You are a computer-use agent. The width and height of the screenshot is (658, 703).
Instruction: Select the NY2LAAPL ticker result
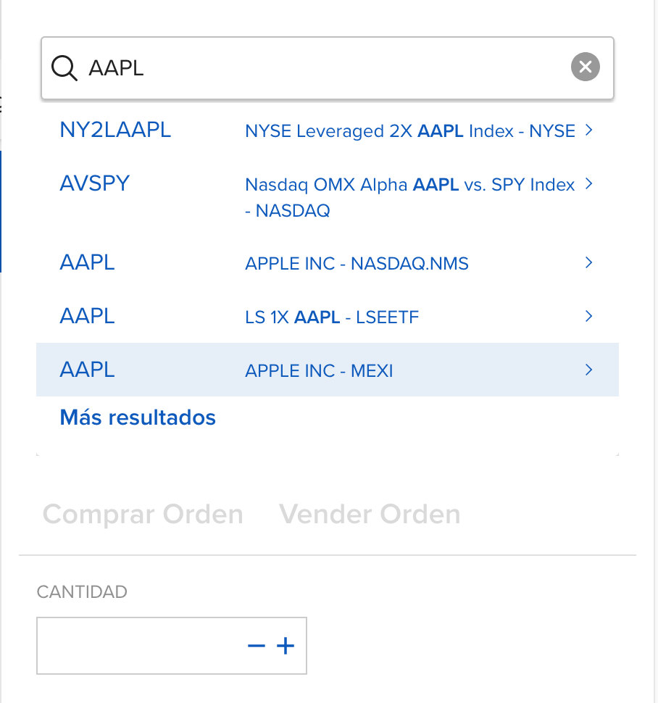(115, 130)
